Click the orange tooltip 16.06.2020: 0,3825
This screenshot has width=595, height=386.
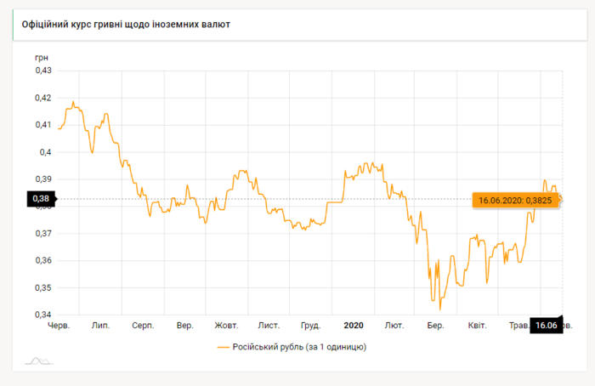514,201
